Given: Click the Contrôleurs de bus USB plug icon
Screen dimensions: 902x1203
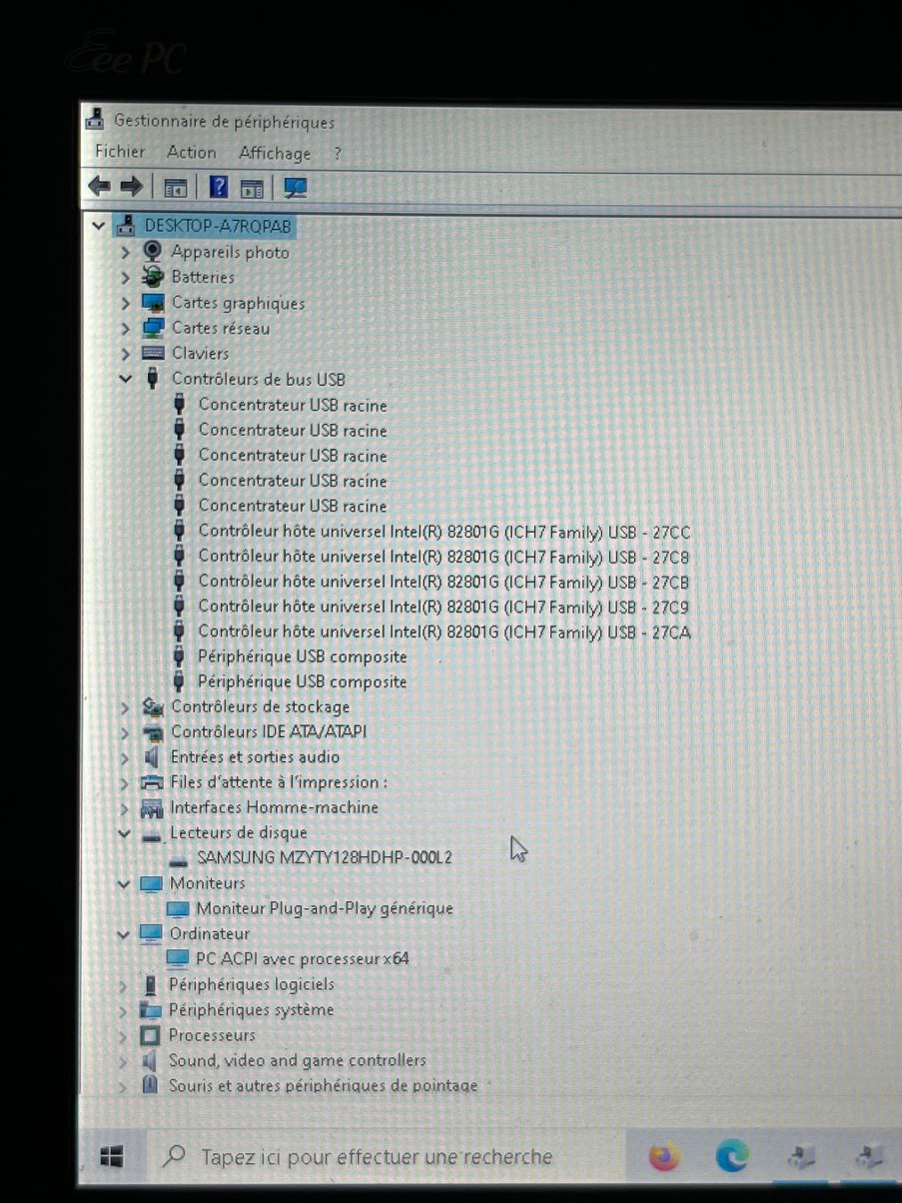Looking at the screenshot, I should pos(152,378).
